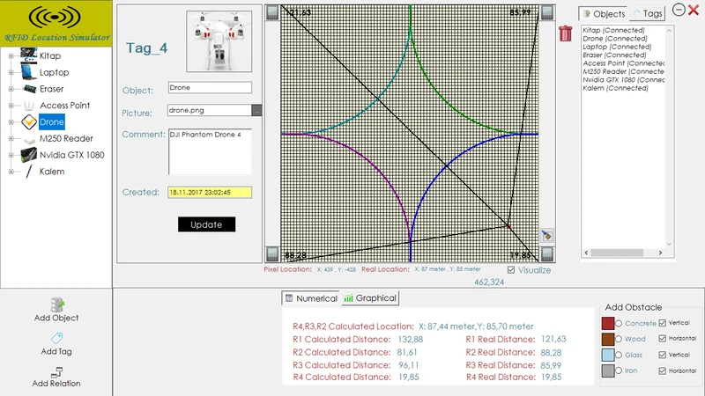This screenshot has height=396, width=705.
Task: Click the top-right reader on the grid
Action: tap(547, 11)
